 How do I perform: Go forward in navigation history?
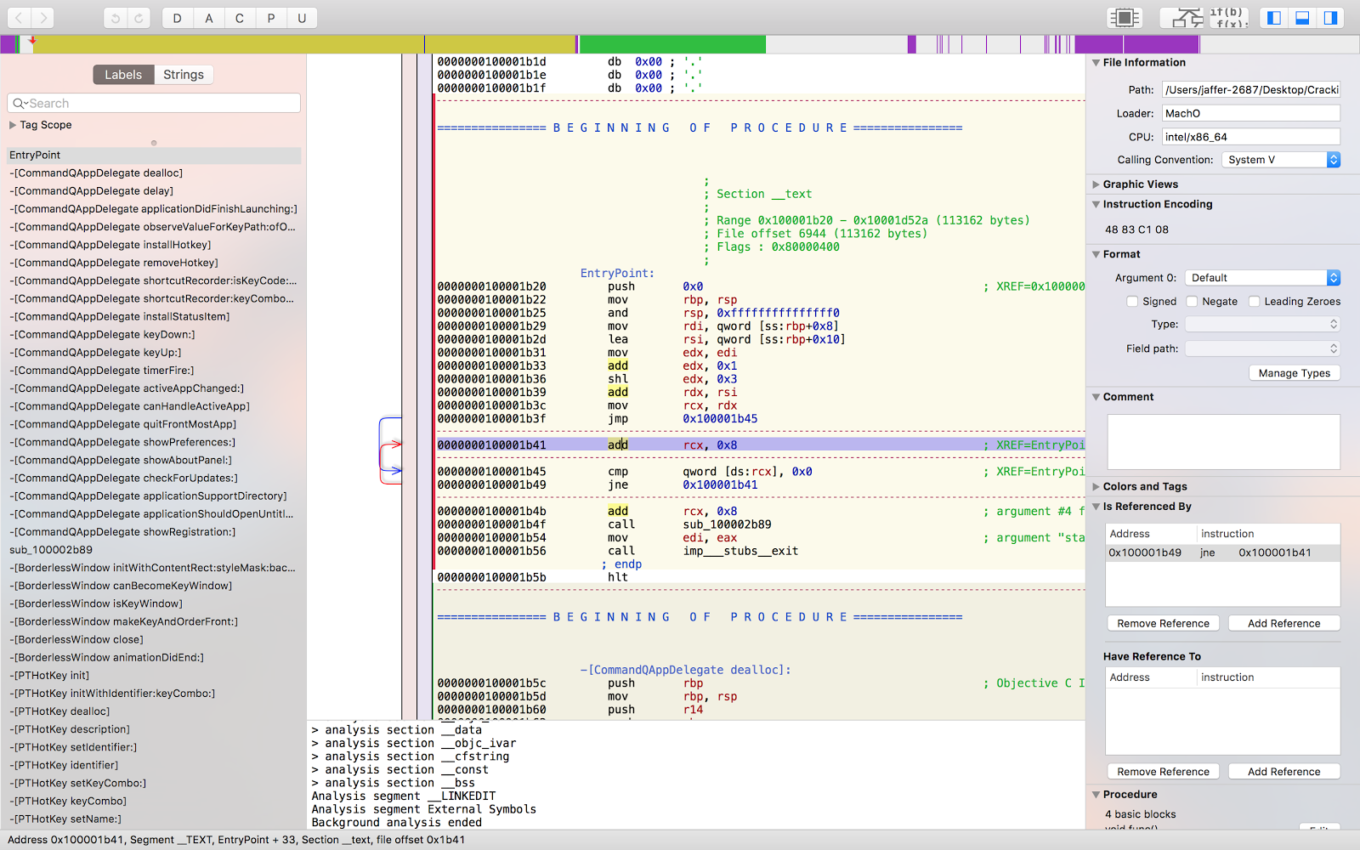coord(42,18)
